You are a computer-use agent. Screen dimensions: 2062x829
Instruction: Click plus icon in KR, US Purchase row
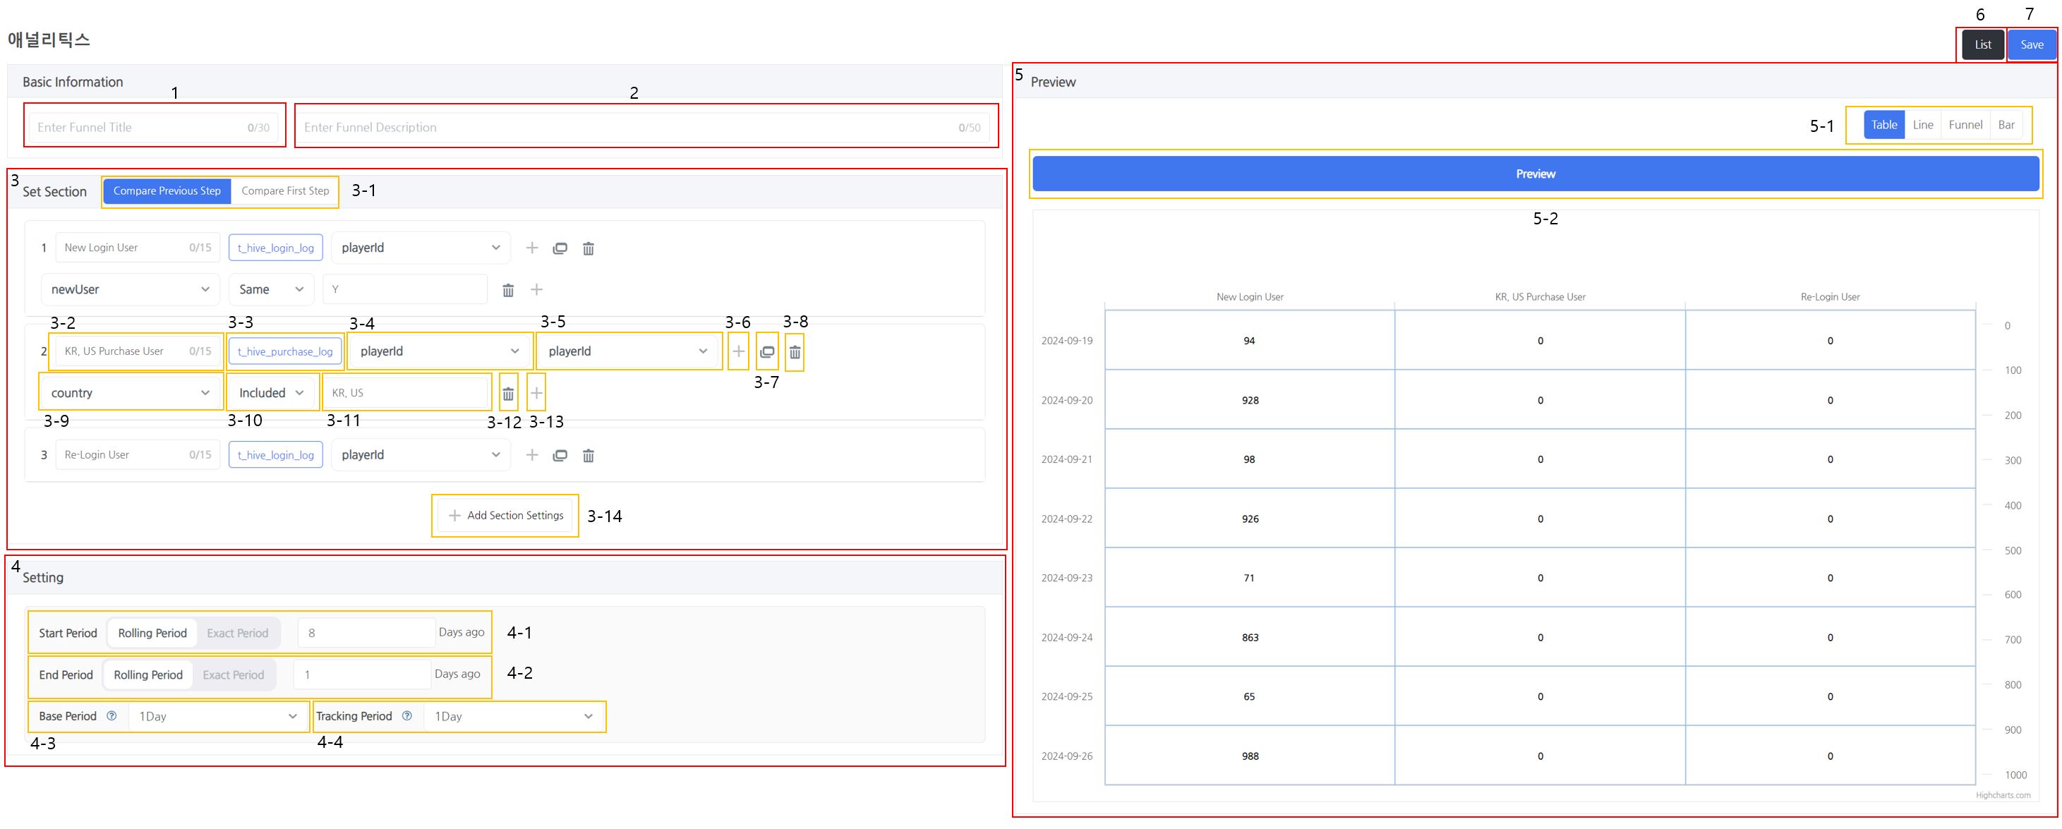click(738, 351)
